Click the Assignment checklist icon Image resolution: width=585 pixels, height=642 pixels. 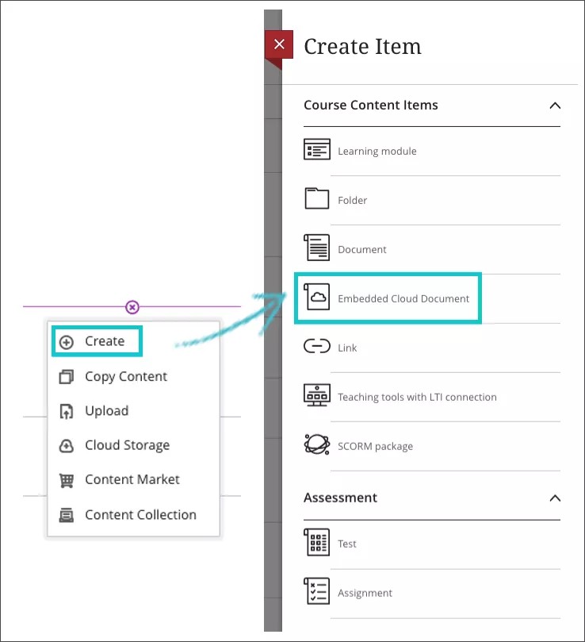coord(317,592)
